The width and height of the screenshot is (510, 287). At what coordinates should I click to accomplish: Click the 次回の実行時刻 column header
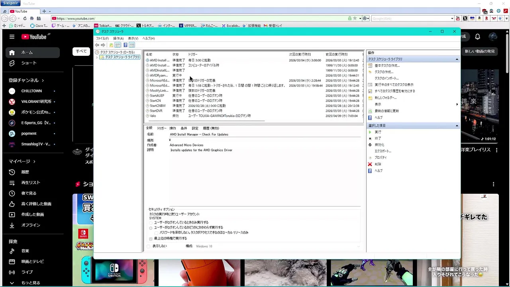[x=300, y=54]
